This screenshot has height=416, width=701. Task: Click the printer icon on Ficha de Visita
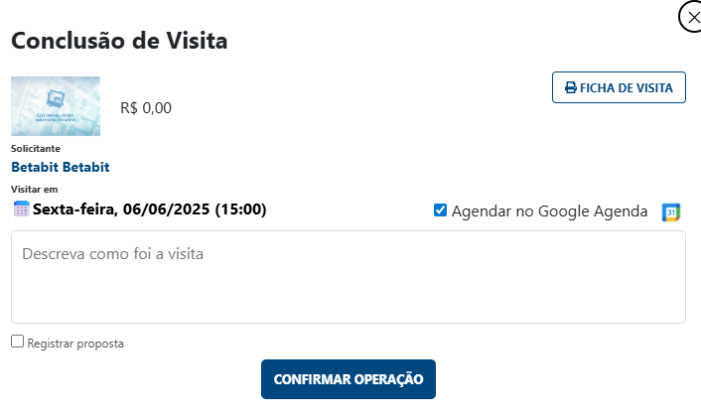tap(570, 87)
